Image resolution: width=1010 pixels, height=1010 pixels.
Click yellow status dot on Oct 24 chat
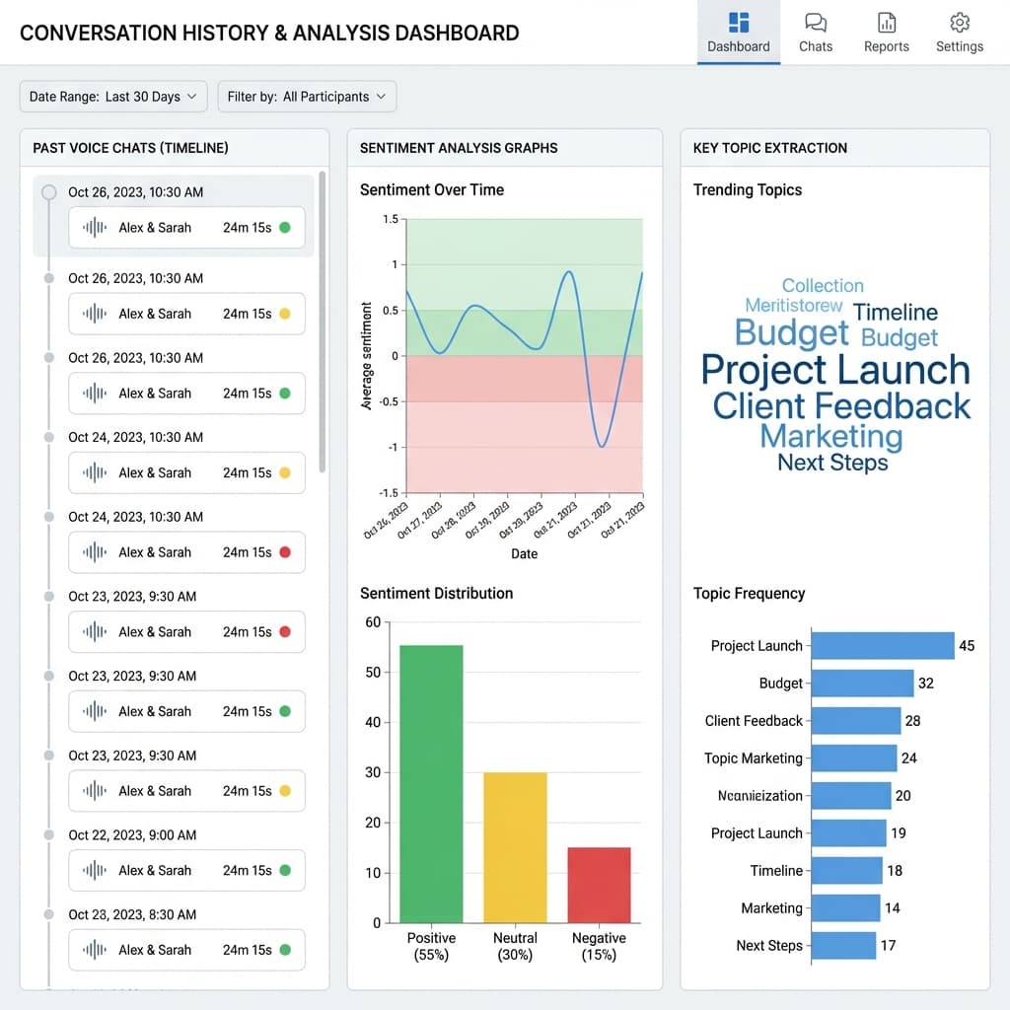point(285,472)
